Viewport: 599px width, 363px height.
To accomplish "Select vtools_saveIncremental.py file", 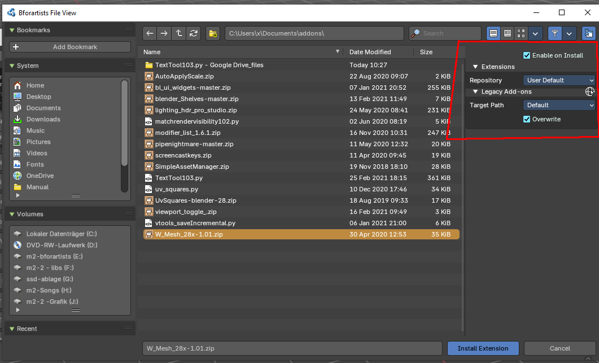I will (301, 223).
